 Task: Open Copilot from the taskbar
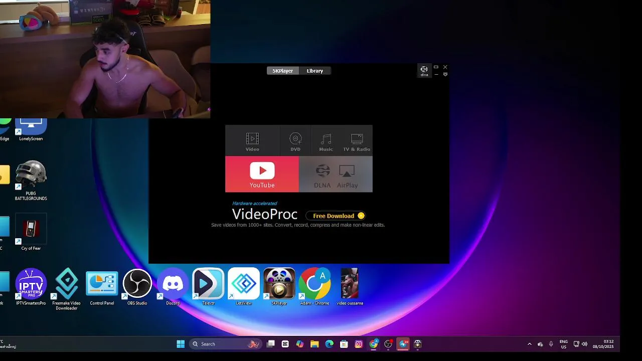tap(300, 344)
